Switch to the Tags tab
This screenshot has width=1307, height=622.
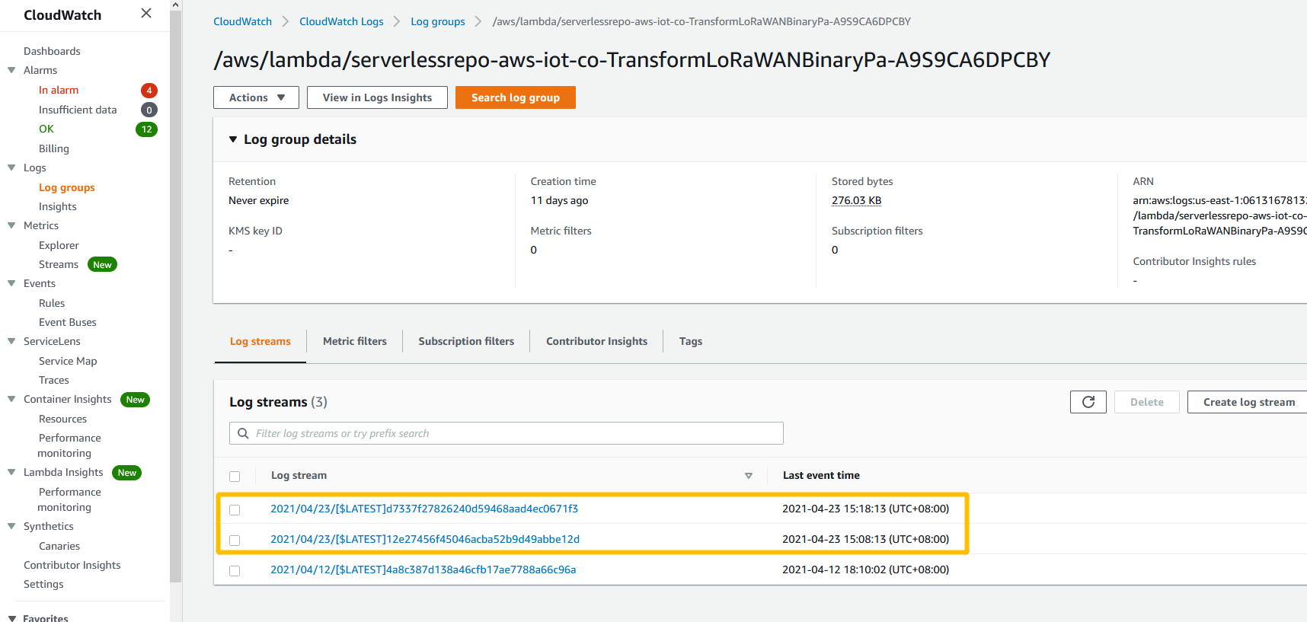pos(691,341)
